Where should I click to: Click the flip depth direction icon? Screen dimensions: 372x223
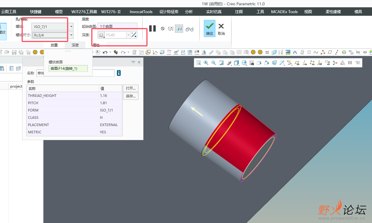134,35
